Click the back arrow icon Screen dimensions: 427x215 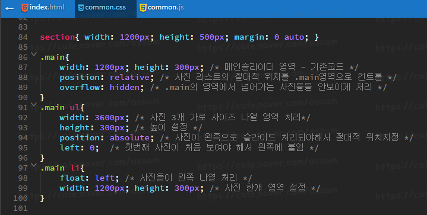tap(10, 8)
